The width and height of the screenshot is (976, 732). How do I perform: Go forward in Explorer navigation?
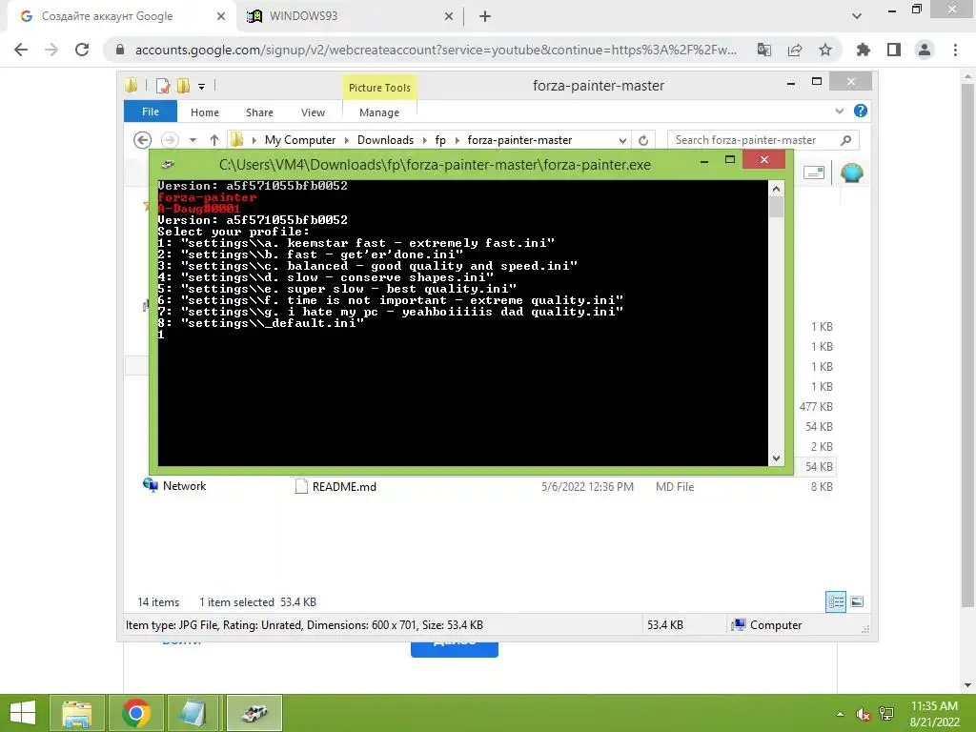[170, 140]
